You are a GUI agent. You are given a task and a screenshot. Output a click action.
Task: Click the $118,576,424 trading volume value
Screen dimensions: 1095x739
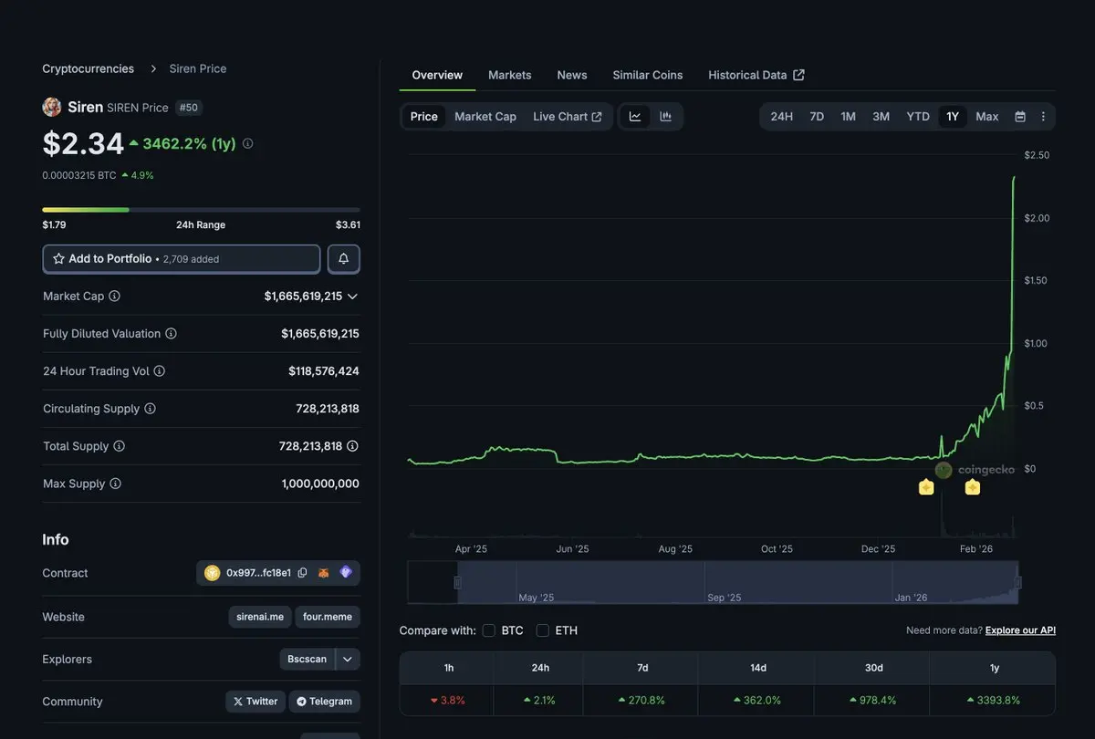click(324, 371)
